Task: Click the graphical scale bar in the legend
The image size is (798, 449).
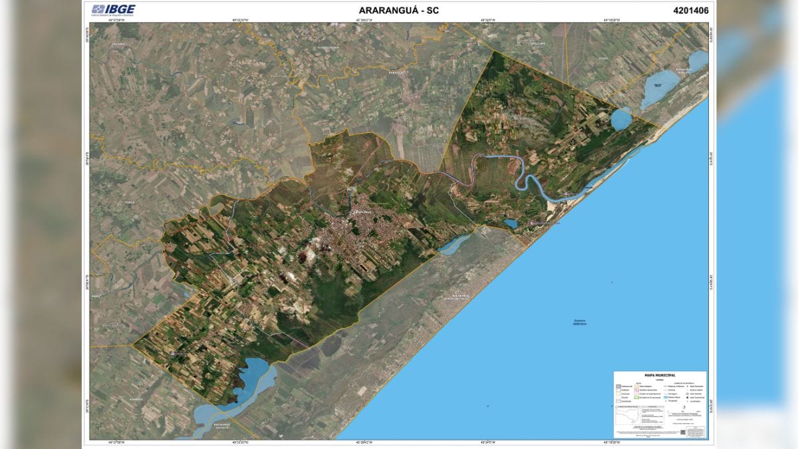Action: tap(684, 412)
